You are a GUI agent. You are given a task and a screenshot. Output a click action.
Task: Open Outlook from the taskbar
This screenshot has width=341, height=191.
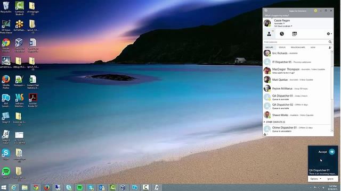click(102, 187)
